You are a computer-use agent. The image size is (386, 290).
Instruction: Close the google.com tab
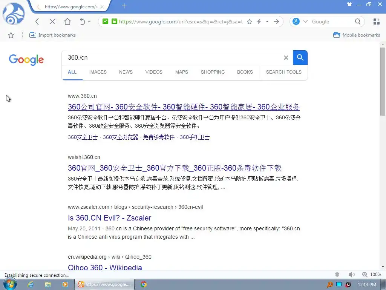(x=102, y=7)
